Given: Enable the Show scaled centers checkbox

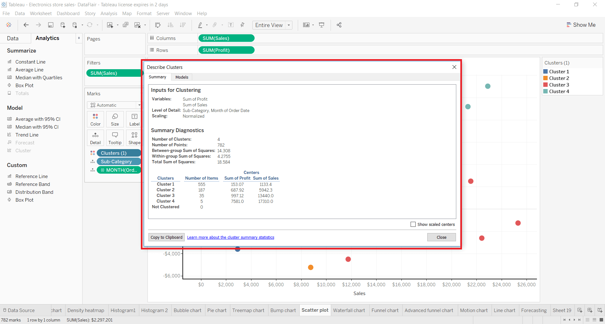Looking at the screenshot, I should click(413, 224).
